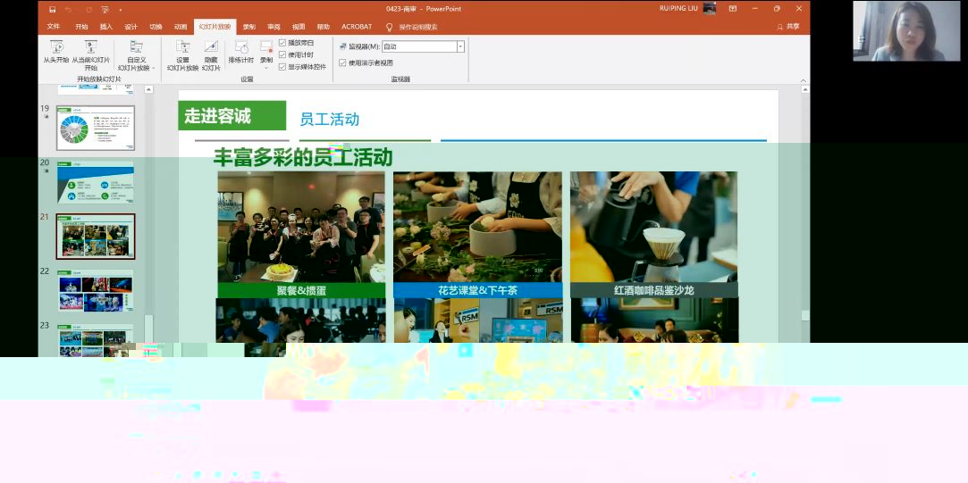Start 排练计时 (Rehearse Timings)
Viewport: 968px width, 483px height.
241,52
